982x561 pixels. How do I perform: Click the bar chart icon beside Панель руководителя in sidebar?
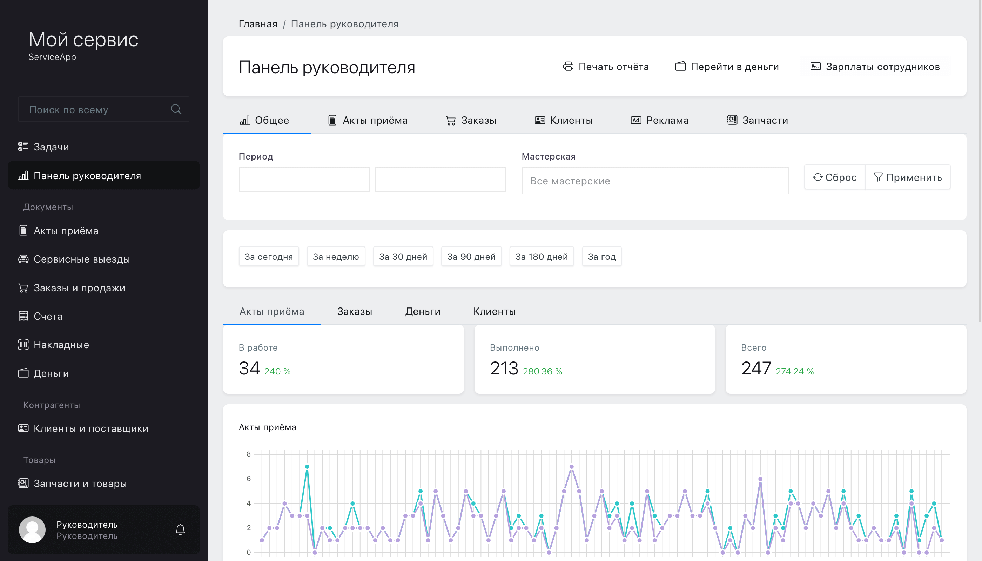[23, 176]
